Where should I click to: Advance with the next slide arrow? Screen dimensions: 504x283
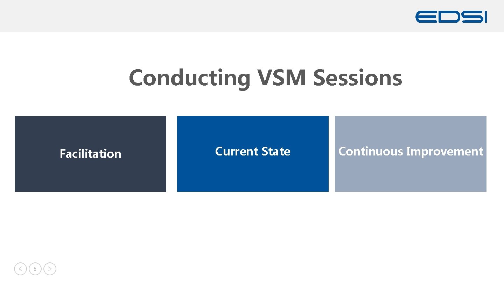(50, 269)
